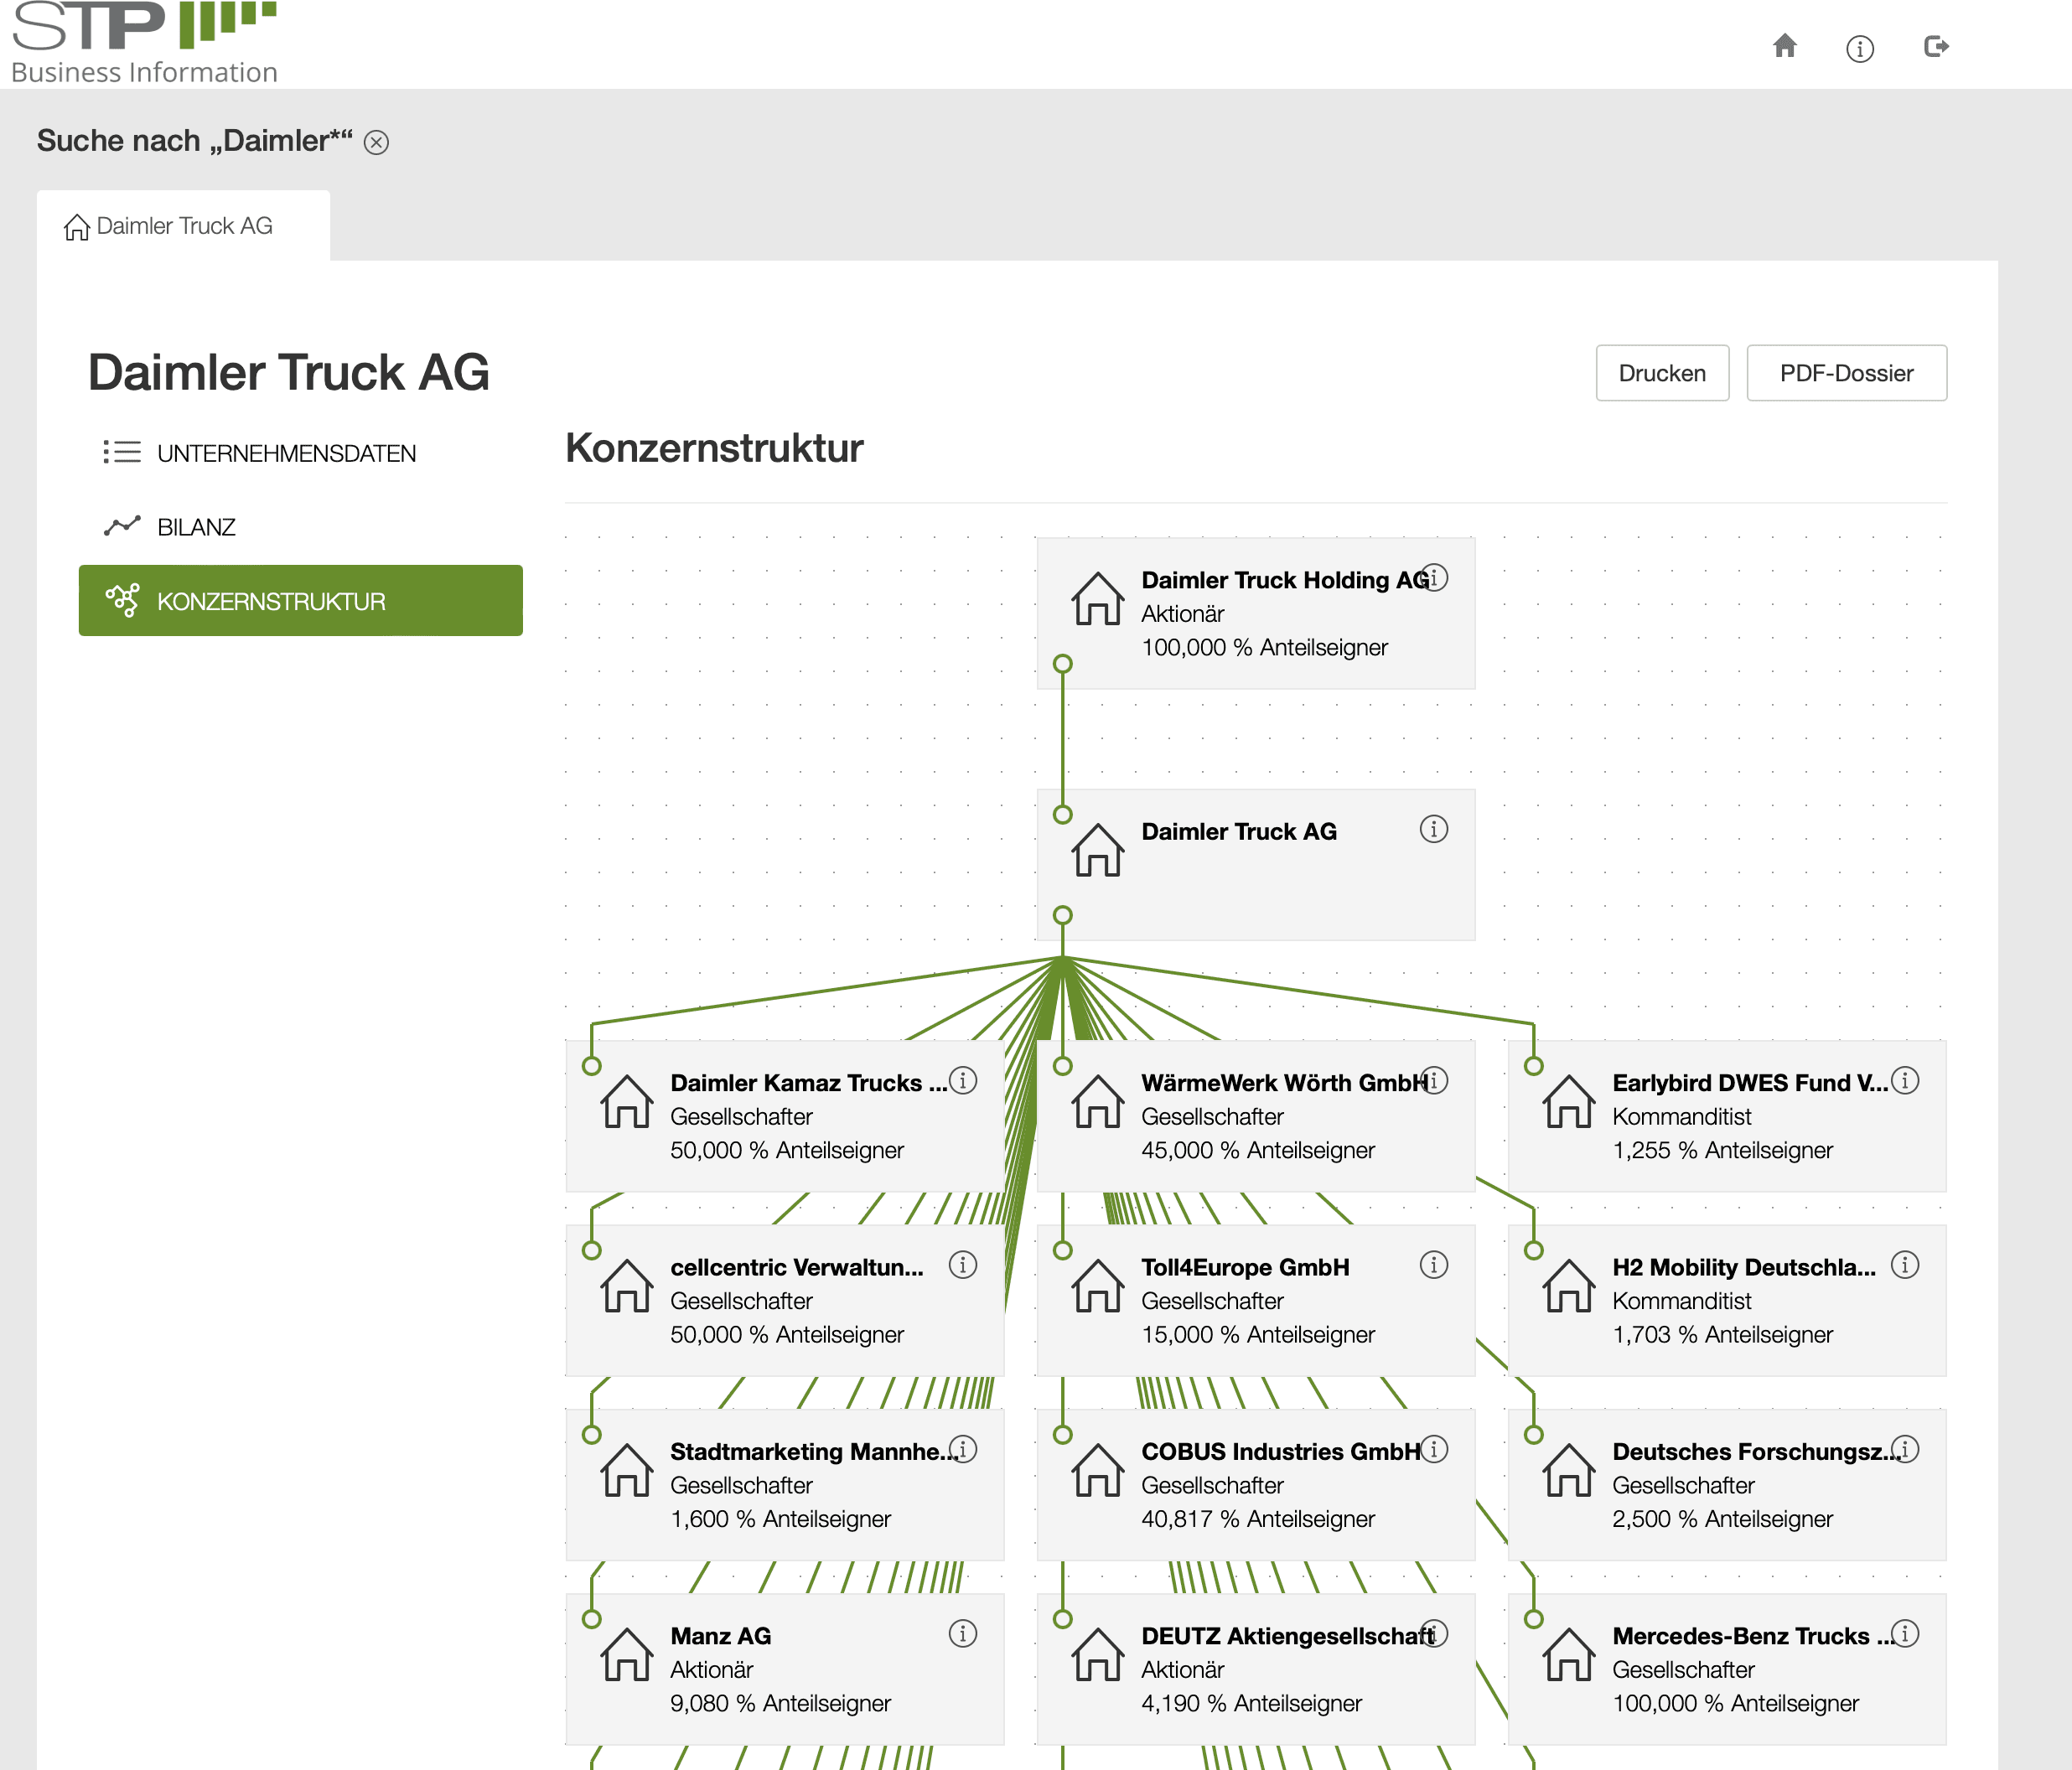The height and width of the screenshot is (1770, 2072).
Task: Click the connector node below Daimler Truck AG card
Action: coord(1063,915)
